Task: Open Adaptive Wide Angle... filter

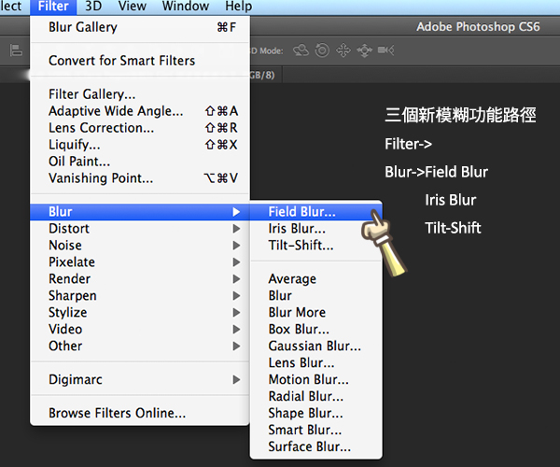Action: [x=140, y=111]
